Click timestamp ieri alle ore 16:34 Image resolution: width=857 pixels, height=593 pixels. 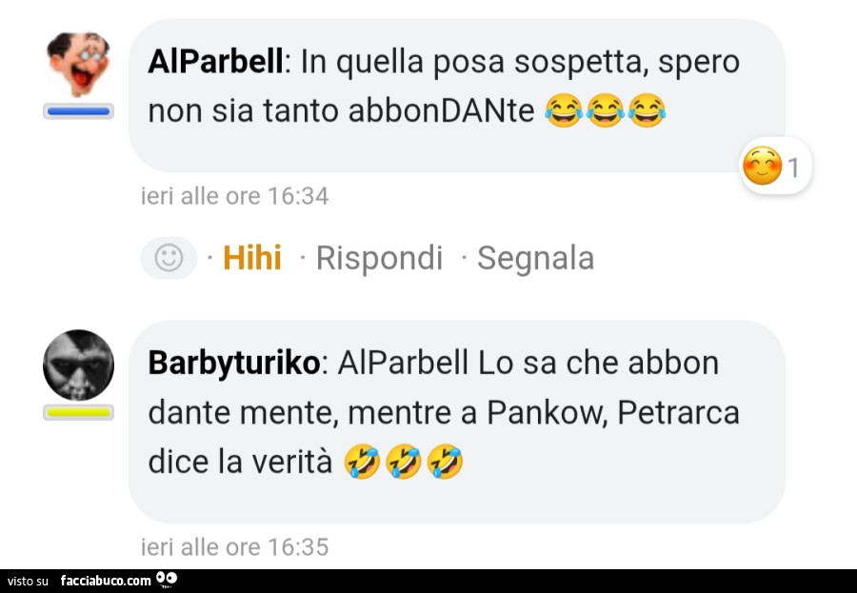[x=235, y=196]
